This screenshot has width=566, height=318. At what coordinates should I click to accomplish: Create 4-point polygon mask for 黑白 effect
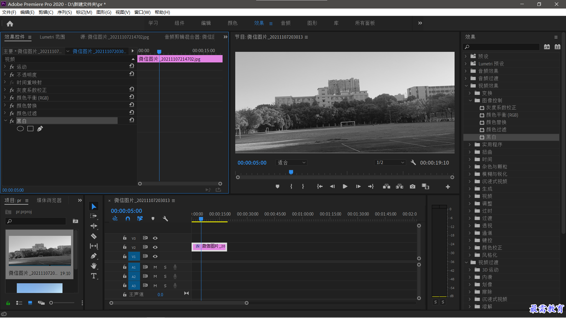30,129
